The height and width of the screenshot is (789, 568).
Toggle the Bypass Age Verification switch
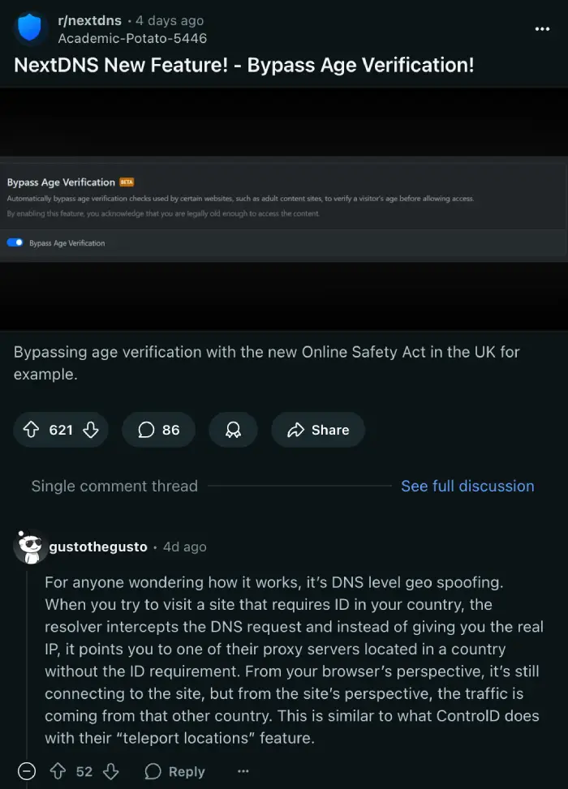point(15,242)
